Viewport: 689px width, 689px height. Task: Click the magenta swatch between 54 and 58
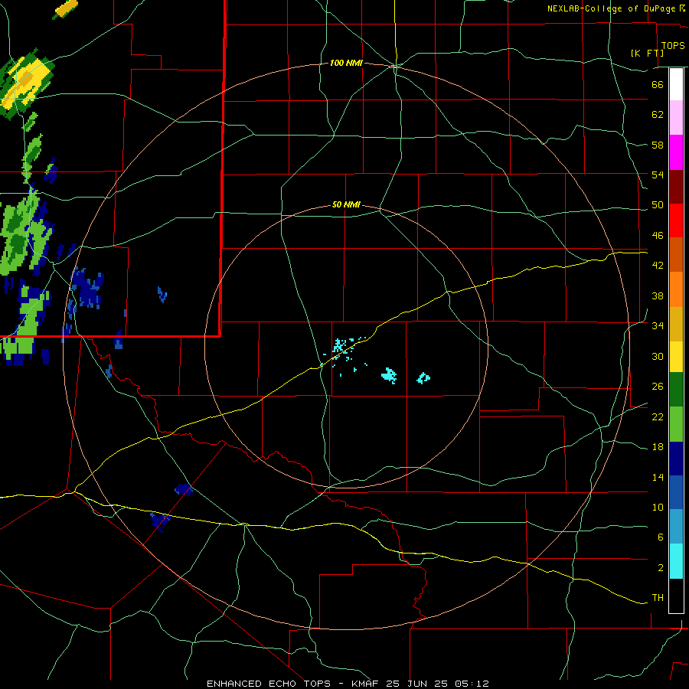[676, 152]
